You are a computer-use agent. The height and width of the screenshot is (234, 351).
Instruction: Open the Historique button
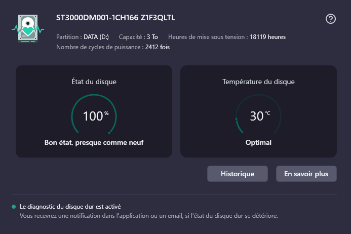click(x=238, y=174)
